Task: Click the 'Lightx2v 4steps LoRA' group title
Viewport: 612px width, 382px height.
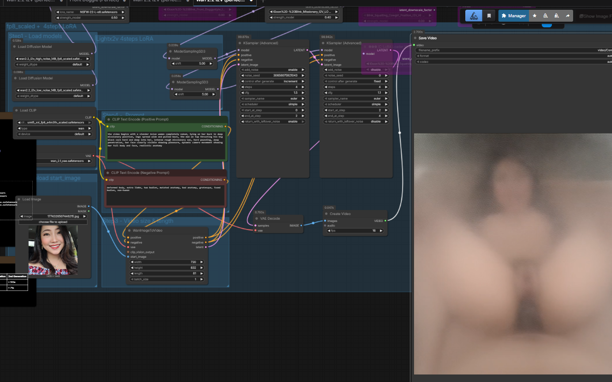Action: 125,39
